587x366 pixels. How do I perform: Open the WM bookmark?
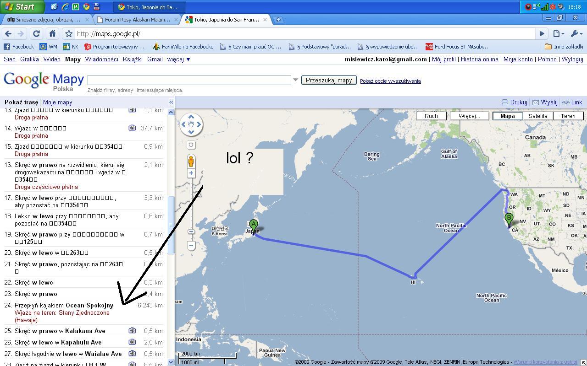[49, 47]
